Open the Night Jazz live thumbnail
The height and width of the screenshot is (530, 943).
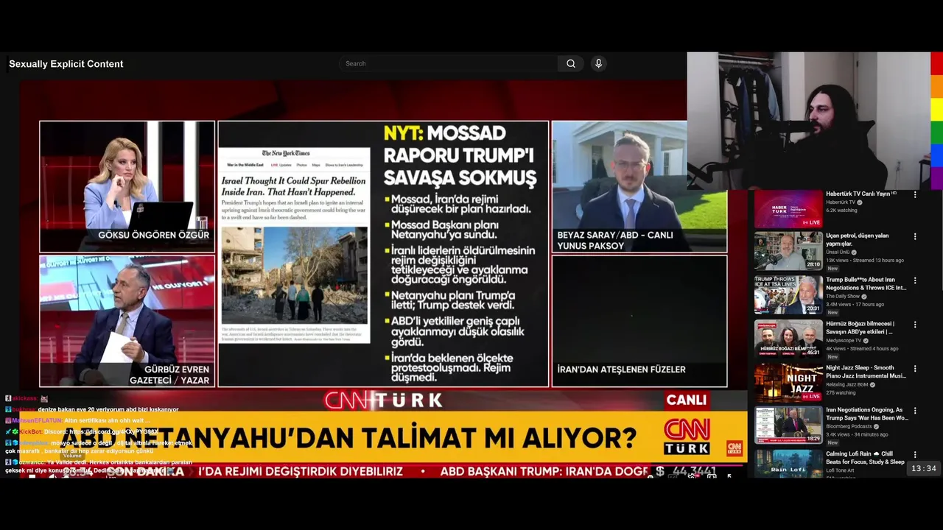coord(788,383)
